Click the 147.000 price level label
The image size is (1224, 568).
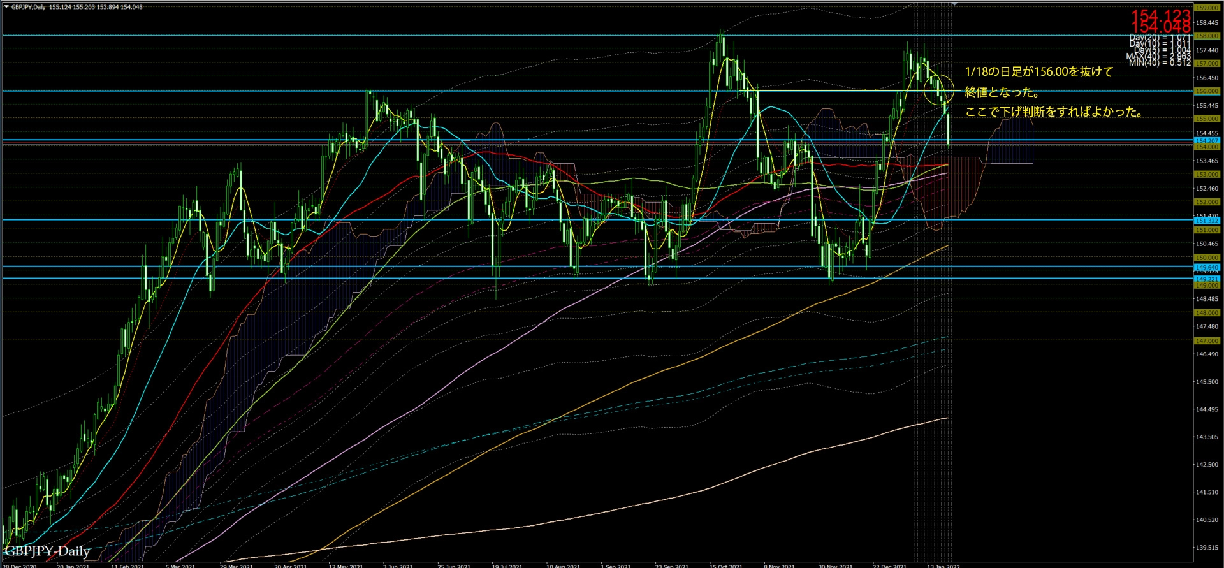pos(1207,341)
